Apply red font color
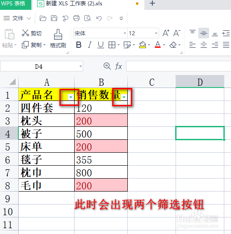This screenshot has height=234, width=231. [x=158, y=45]
